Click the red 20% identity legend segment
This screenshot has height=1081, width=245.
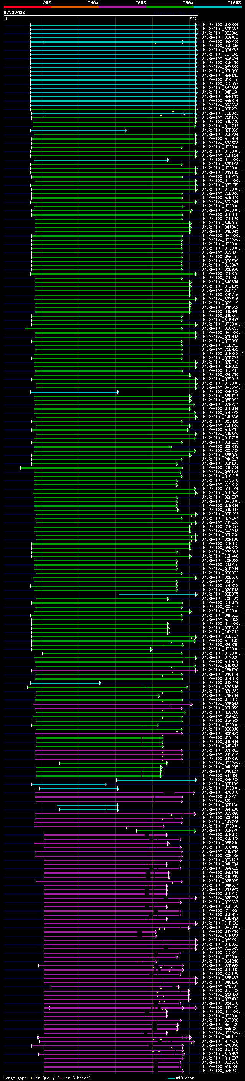click(27, 7)
